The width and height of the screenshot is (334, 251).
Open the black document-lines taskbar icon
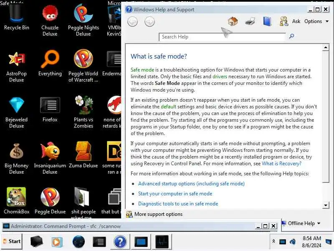99,242
